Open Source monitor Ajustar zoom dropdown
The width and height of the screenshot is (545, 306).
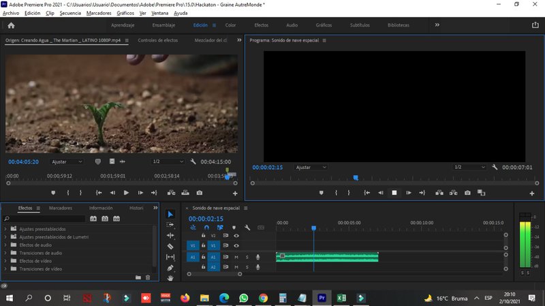coord(67,162)
